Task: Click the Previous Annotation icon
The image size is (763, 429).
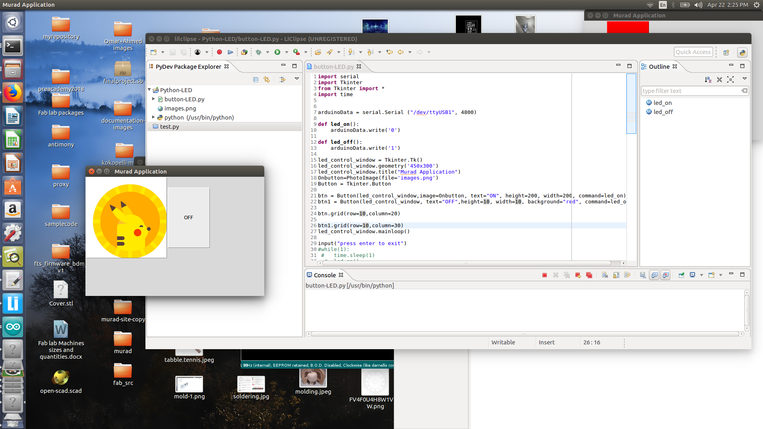Action: (x=370, y=52)
